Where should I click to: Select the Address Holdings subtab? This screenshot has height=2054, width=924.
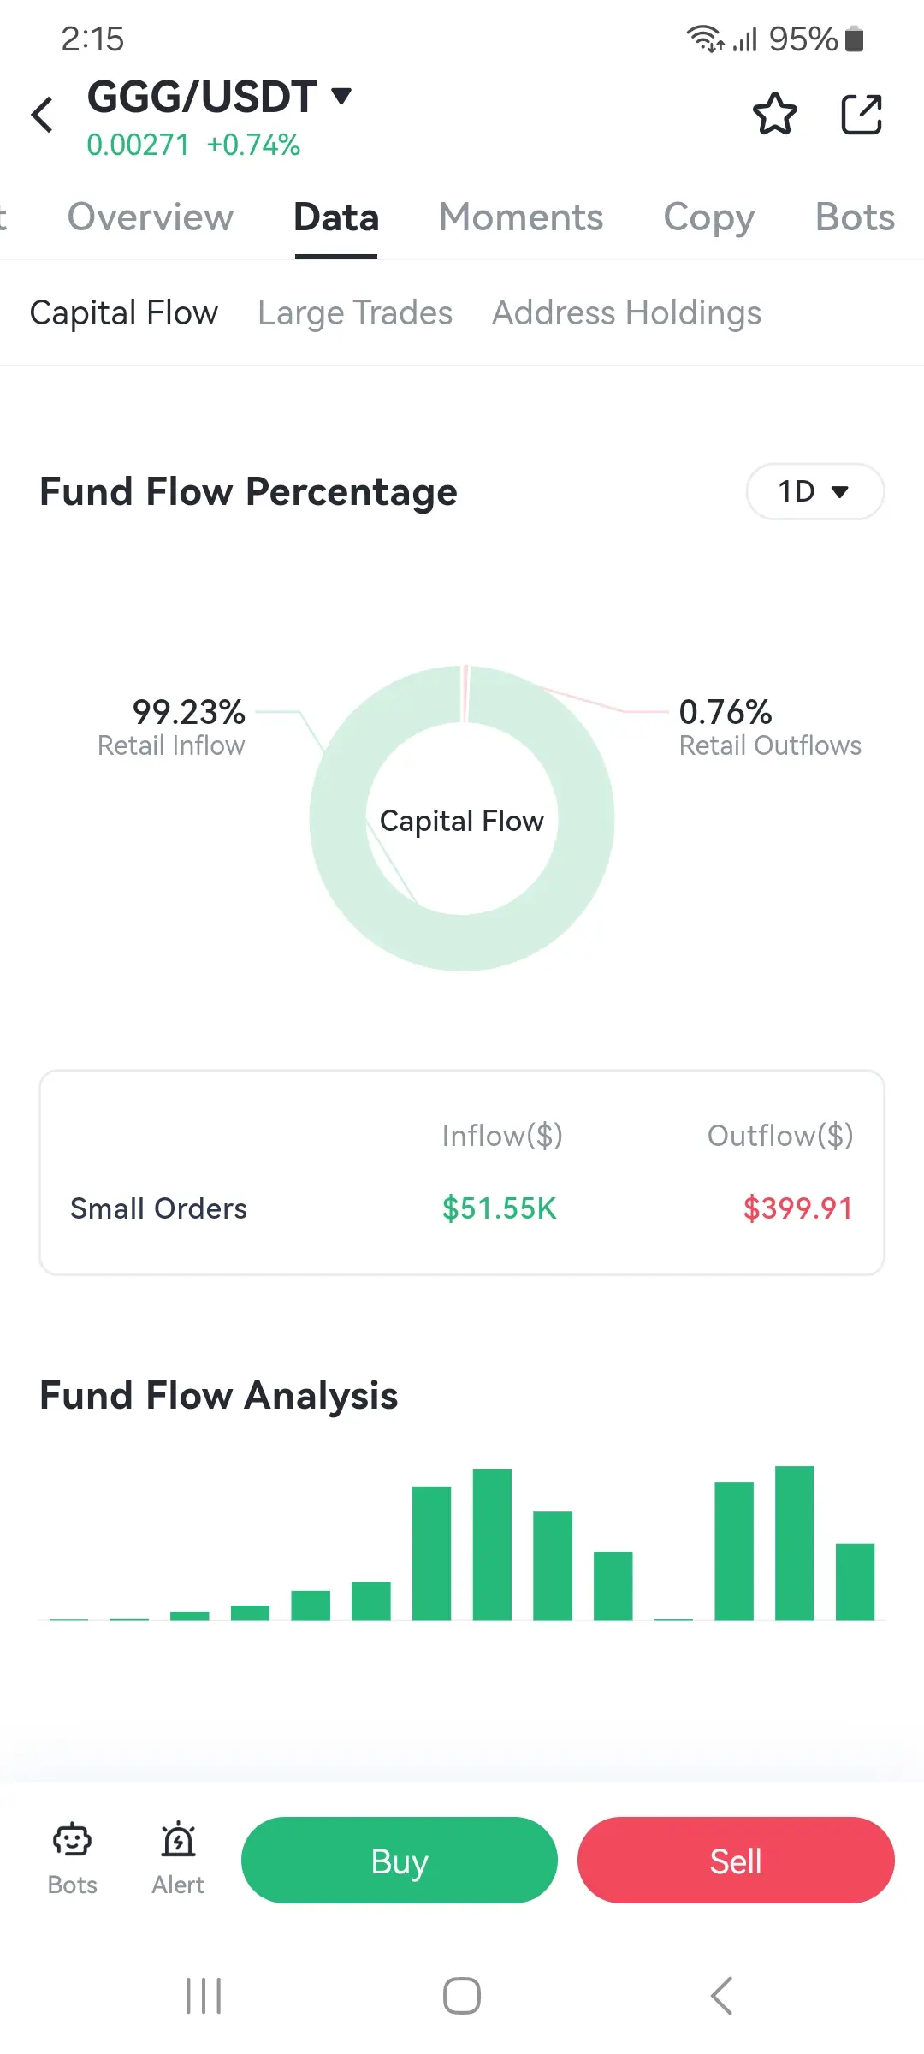pos(626,313)
